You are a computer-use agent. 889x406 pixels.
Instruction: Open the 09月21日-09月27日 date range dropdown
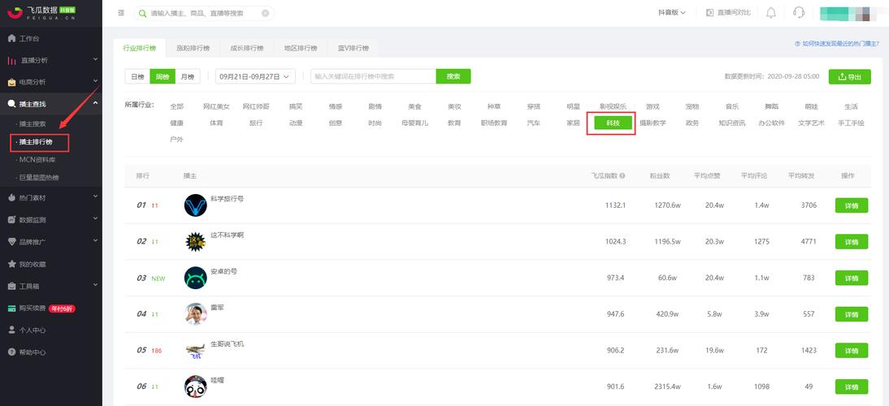[x=255, y=76]
